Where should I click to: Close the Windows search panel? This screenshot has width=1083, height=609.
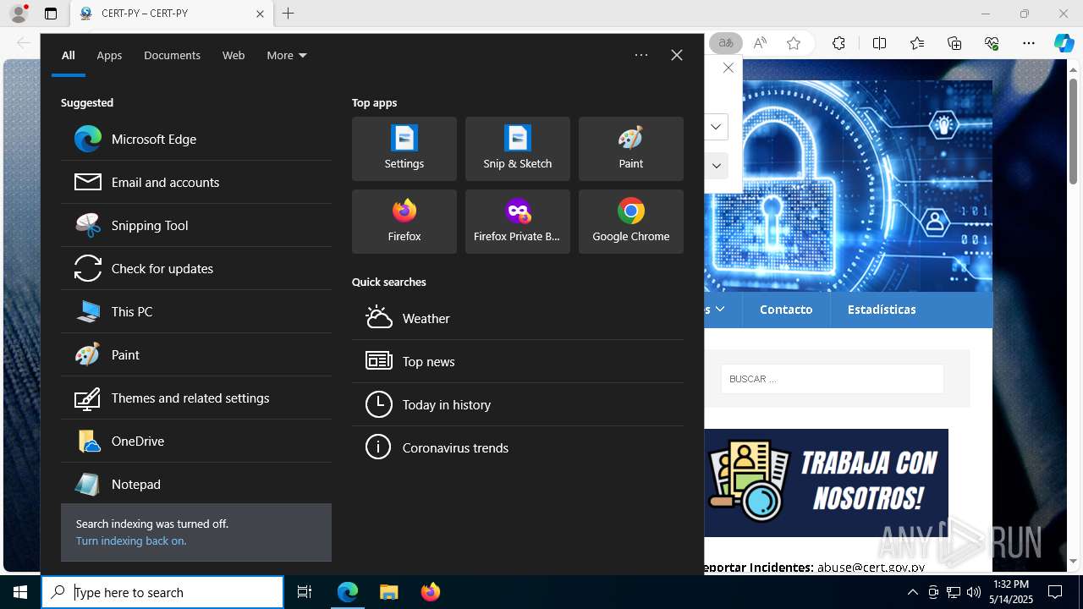tap(677, 55)
